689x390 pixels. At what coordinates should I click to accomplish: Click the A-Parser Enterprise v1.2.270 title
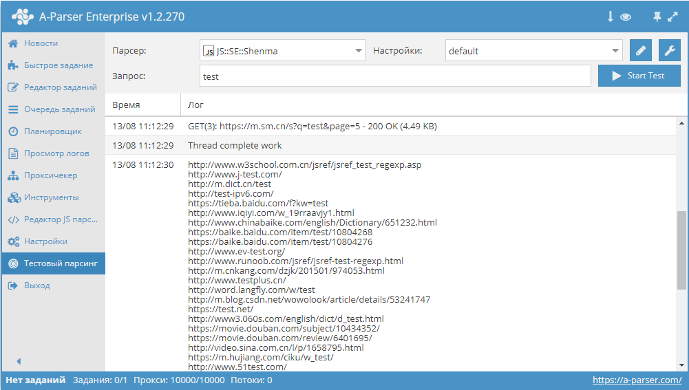click(112, 17)
